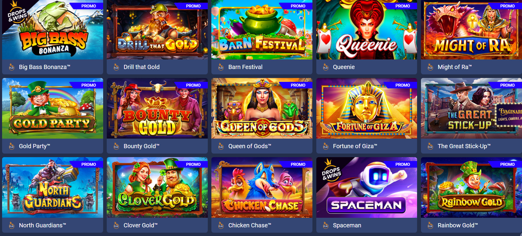Screen dimensions: 522x236
Task: Click Pragmatic Play icon beside Big Bass Bonanza
Action: pos(12,67)
